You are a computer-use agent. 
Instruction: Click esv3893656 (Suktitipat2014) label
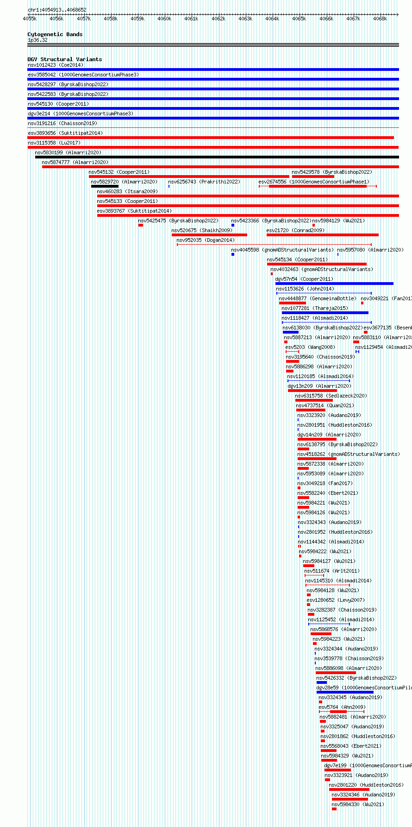click(x=65, y=133)
